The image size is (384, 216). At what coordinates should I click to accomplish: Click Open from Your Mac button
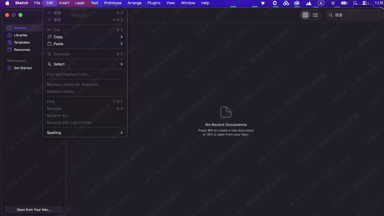click(x=34, y=210)
